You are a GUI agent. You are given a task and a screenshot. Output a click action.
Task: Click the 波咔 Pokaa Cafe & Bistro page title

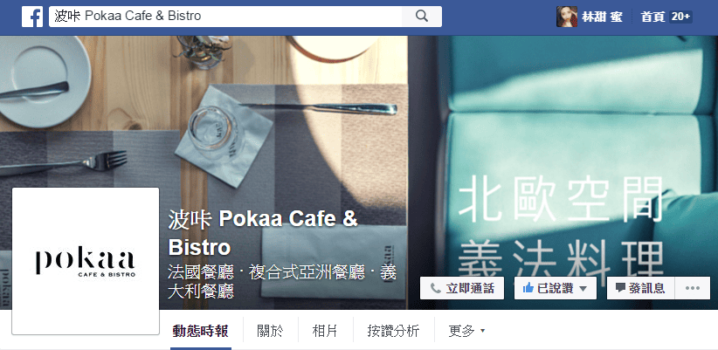(x=263, y=233)
